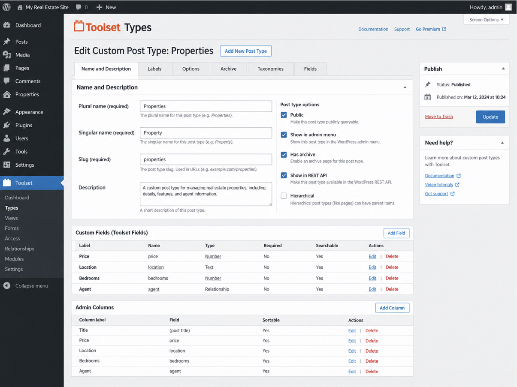
Task: Toggle Show in admin menu checkbox
Action: coord(284,135)
